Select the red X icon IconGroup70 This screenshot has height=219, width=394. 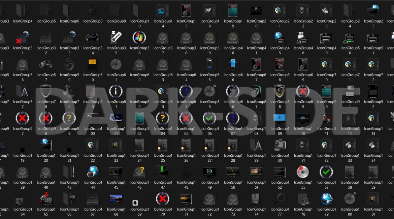click(163, 199)
